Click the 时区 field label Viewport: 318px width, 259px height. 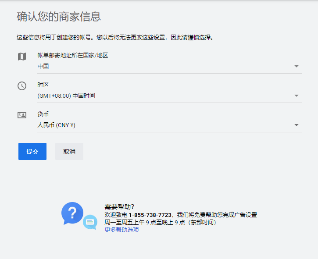[x=43, y=85]
